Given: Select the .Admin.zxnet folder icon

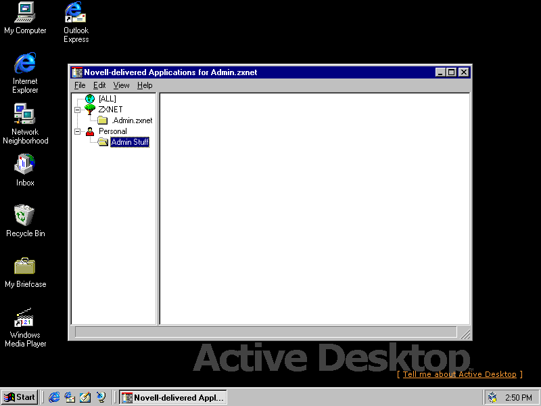Looking at the screenshot, I should (x=102, y=120).
